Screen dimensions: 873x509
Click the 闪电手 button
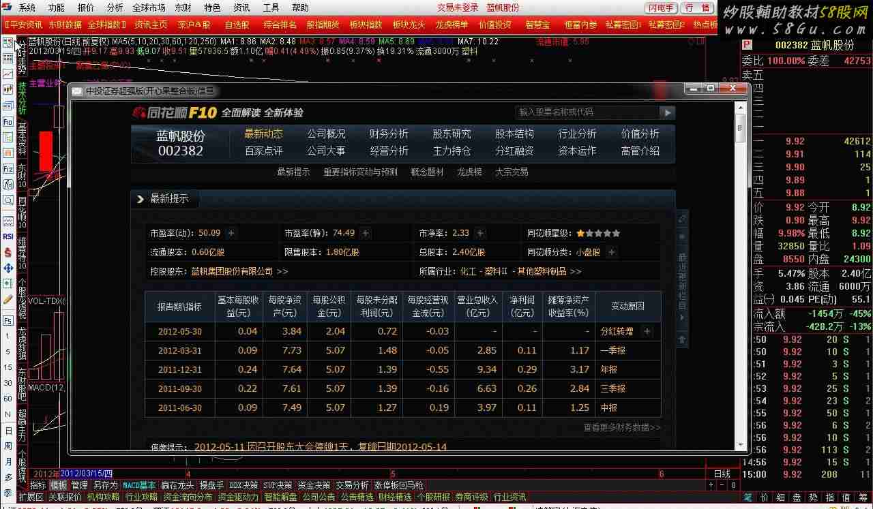pos(661,7)
